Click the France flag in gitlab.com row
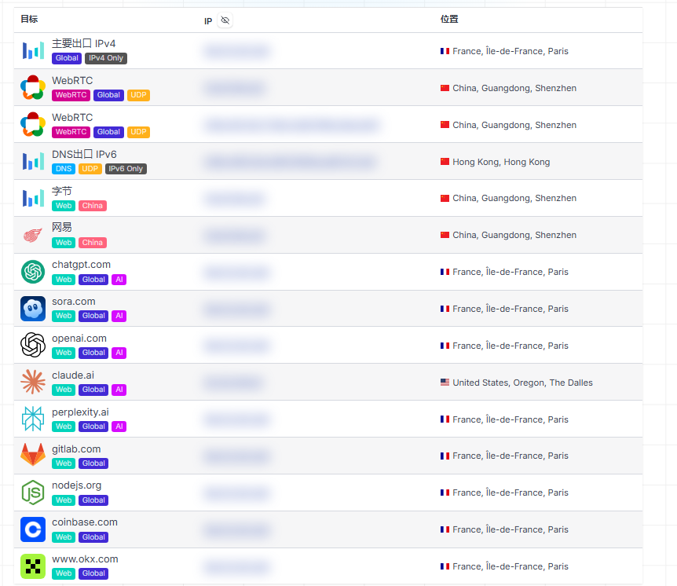677x586 pixels. coord(445,456)
